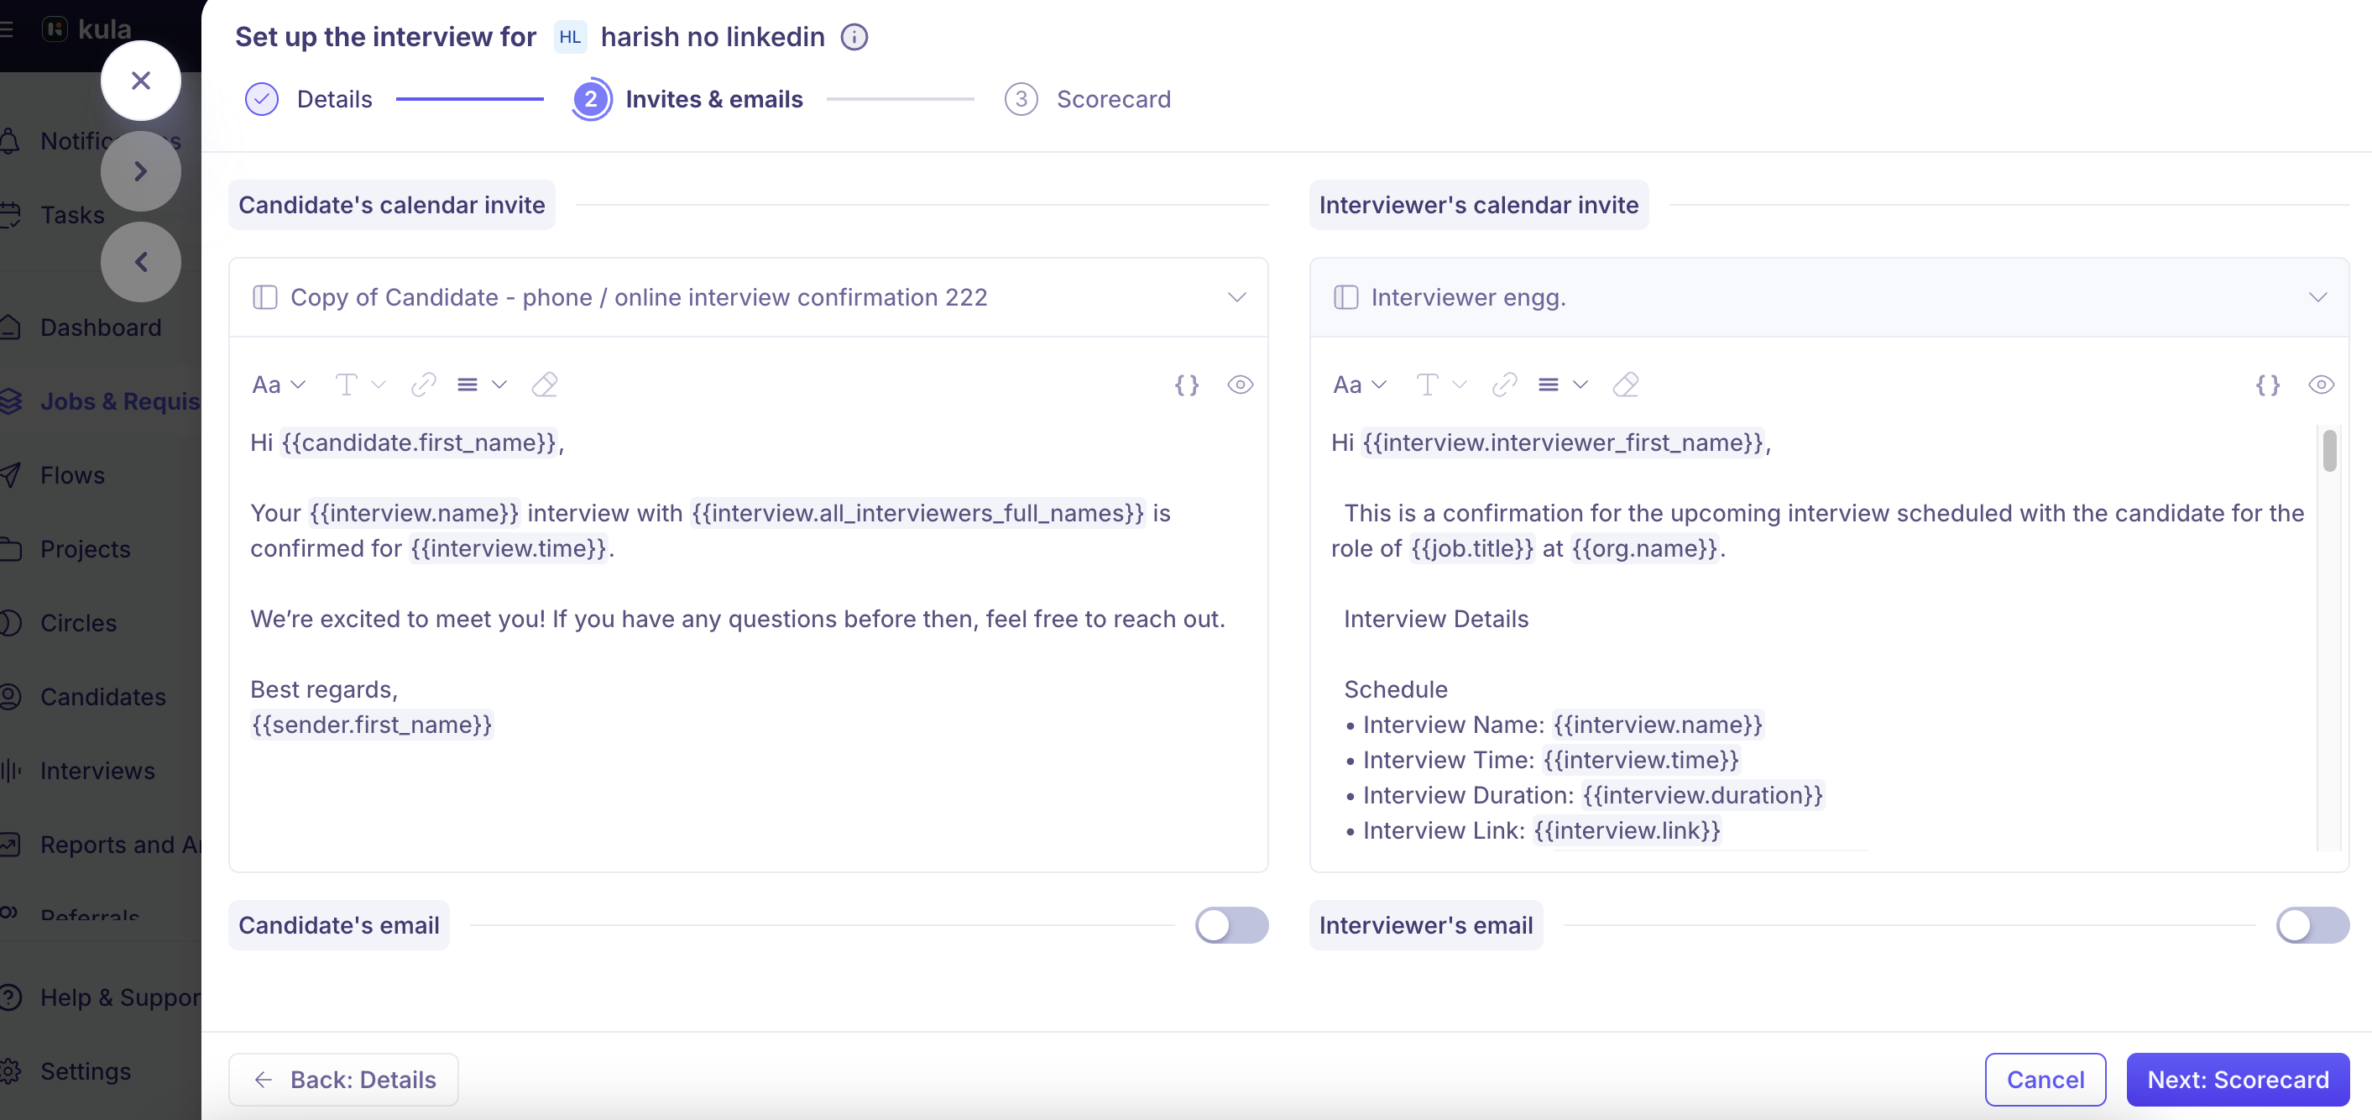Open text alignment dropdown in interviewer editor
2372x1120 pixels.
coord(1564,385)
